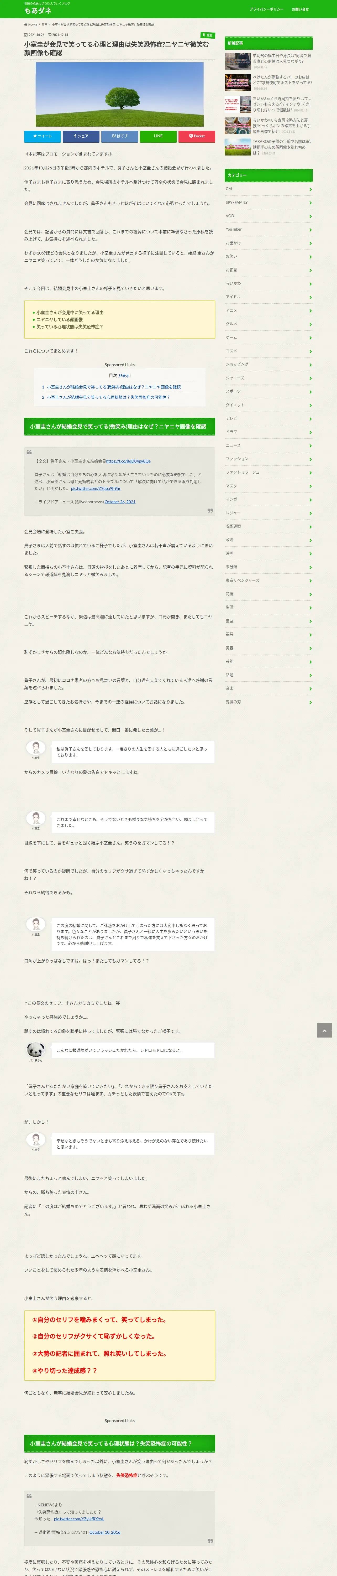Open the 芸能 category
The width and height of the screenshot is (337, 1576).
click(268, 661)
